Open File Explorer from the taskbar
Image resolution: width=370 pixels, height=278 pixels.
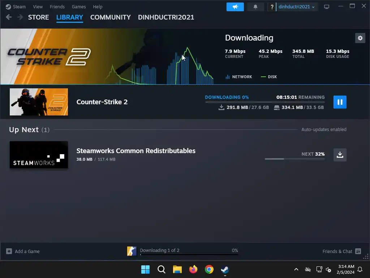[x=177, y=269]
